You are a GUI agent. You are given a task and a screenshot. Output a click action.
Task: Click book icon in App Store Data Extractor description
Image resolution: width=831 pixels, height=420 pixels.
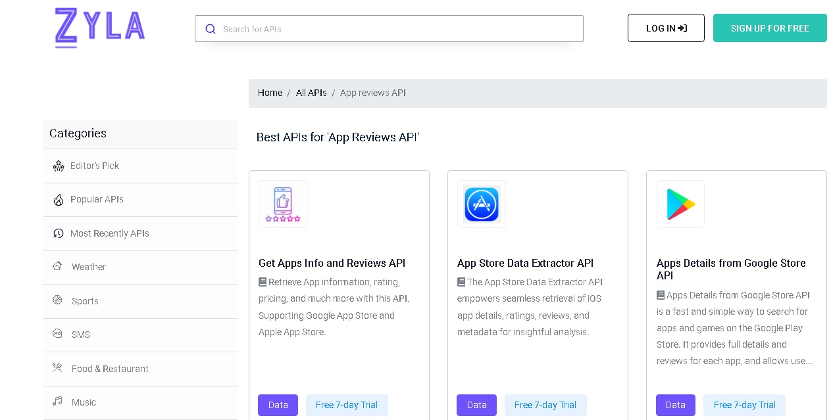click(461, 282)
